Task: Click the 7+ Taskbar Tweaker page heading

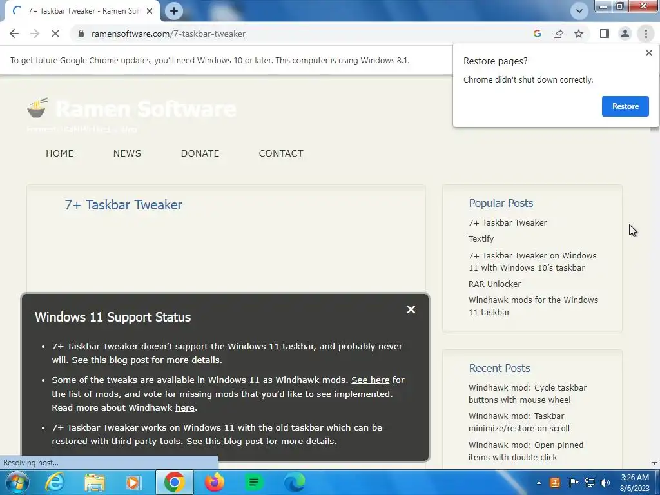Action: coord(123,204)
